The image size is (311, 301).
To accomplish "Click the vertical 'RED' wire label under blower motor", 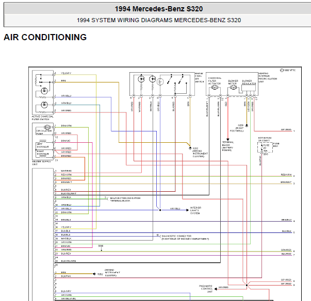I will (226, 104).
